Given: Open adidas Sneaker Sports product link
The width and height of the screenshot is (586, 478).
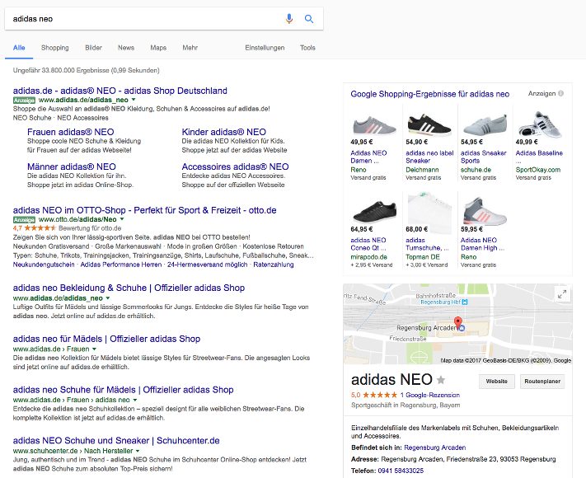Looking at the screenshot, I should (483, 157).
